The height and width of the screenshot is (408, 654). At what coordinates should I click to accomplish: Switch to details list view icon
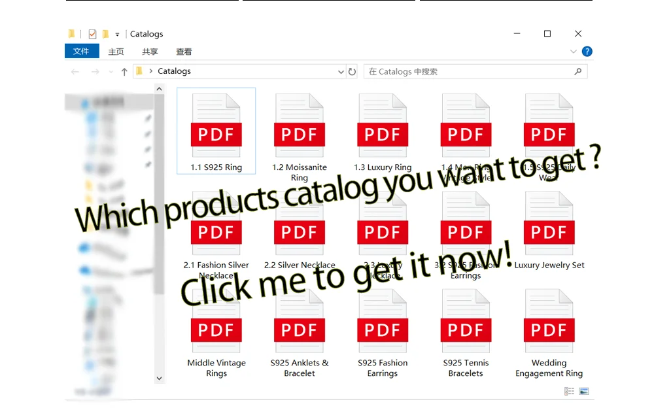tap(570, 391)
